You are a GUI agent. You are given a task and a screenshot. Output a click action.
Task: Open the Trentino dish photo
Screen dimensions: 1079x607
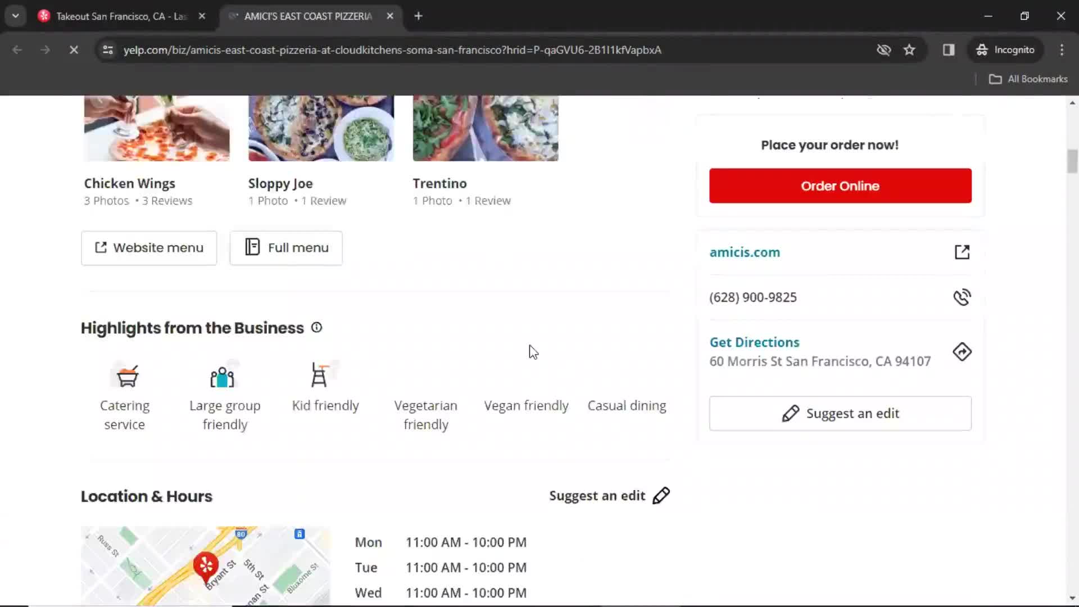(486, 128)
